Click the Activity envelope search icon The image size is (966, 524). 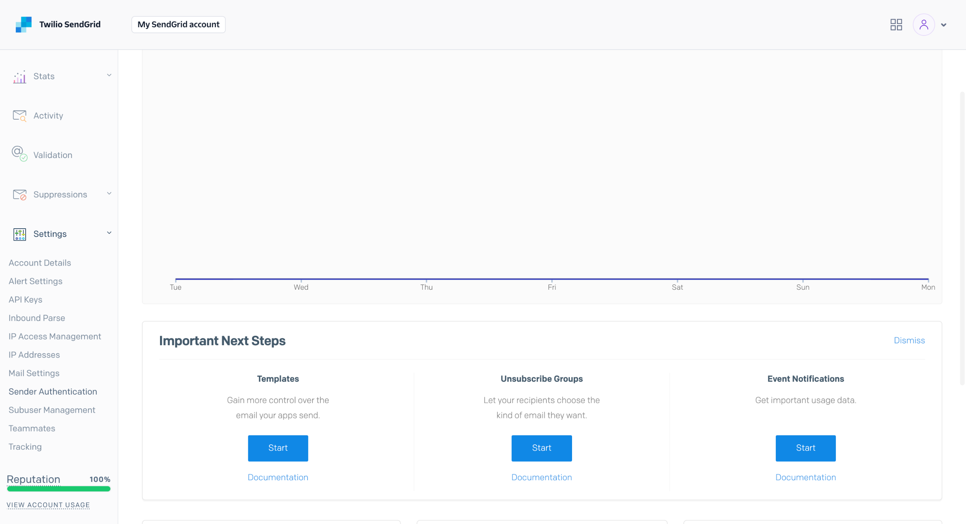20,116
